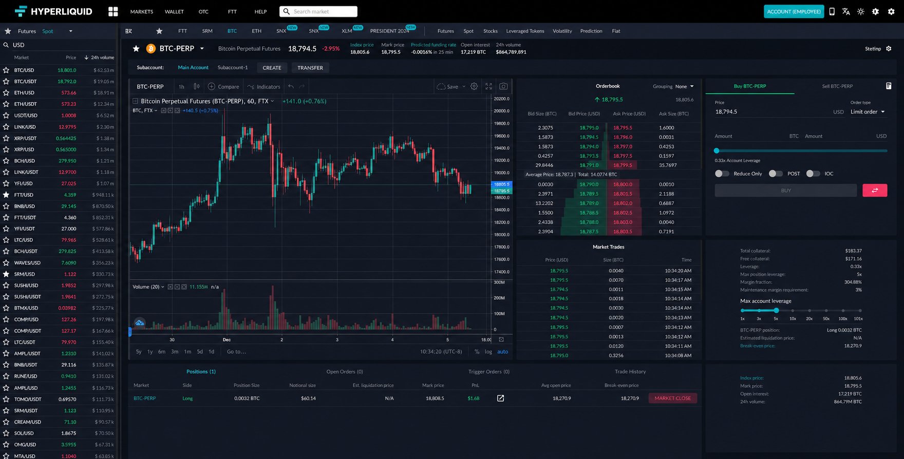Toggle light theme with the sun icon
The width and height of the screenshot is (904, 459).
(861, 11)
